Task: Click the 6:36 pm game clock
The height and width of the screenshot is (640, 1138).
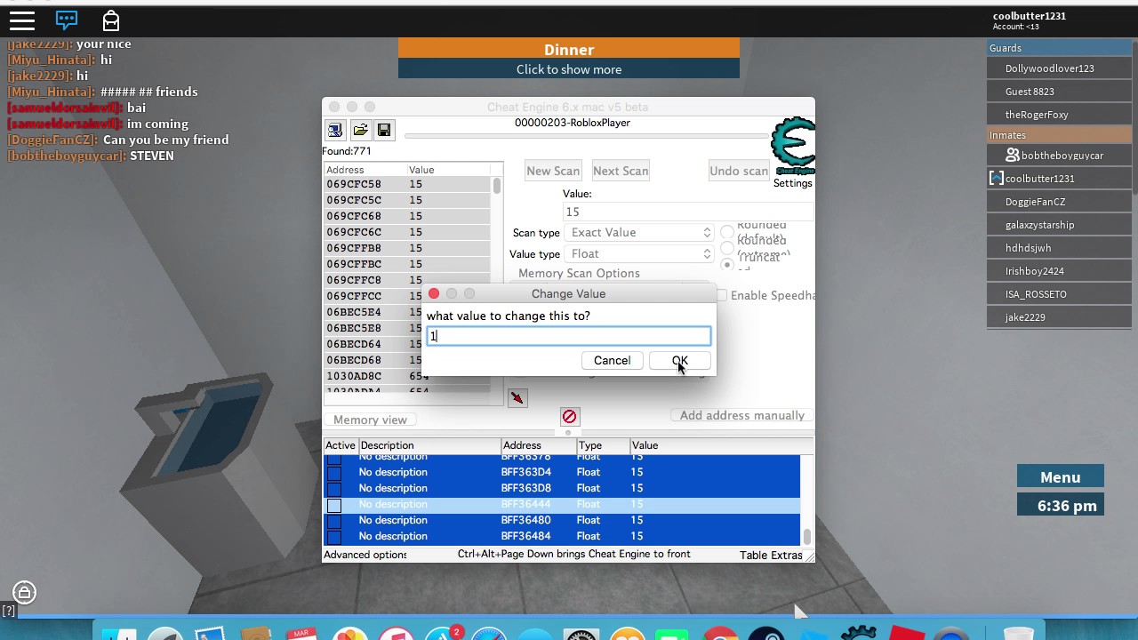Action: point(1061,505)
